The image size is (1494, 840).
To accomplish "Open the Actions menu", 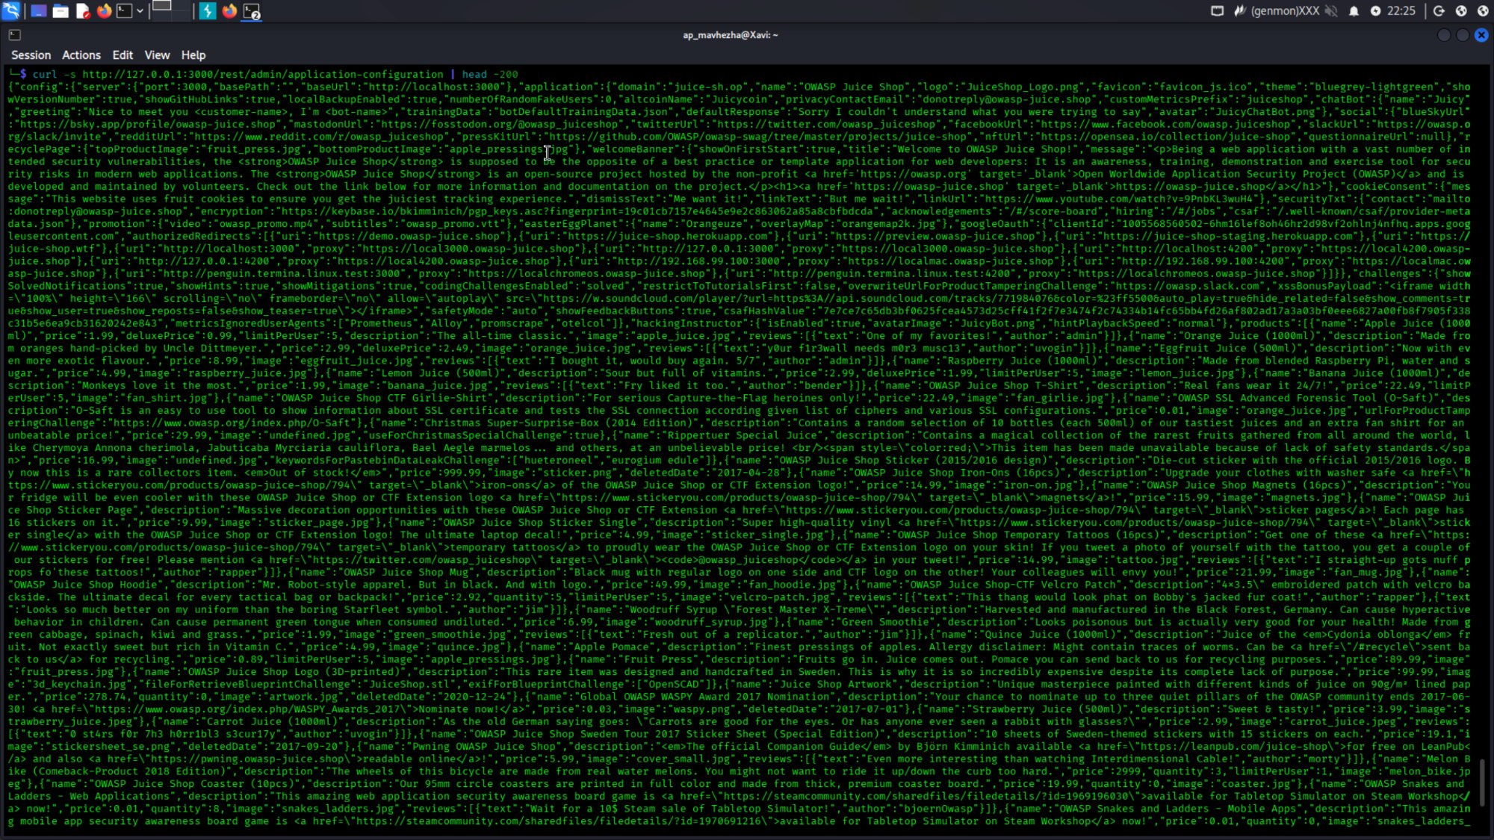I will tap(81, 55).
